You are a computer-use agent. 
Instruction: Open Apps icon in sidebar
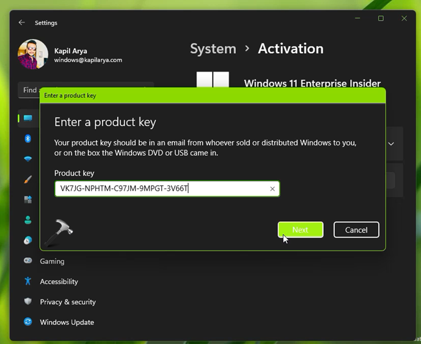[x=28, y=200]
